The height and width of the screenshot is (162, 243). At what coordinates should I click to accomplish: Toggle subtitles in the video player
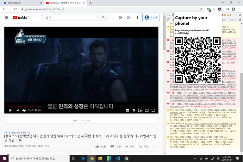pyautogui.click(x=128, y=110)
